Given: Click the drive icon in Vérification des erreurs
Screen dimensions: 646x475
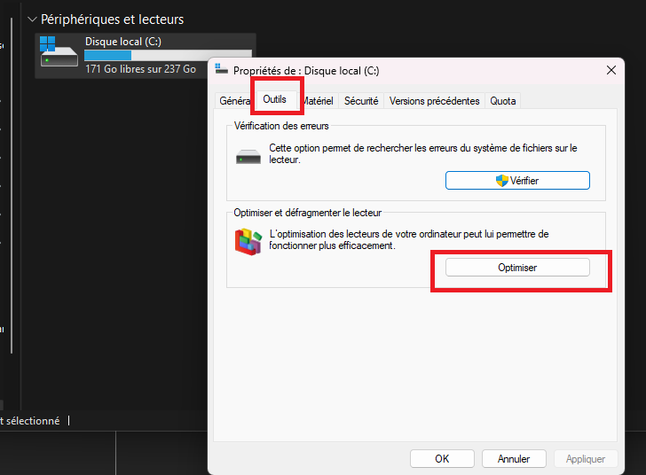Looking at the screenshot, I should [x=248, y=157].
